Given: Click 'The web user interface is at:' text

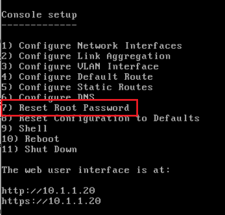Looking at the screenshot, I should [86, 170].
